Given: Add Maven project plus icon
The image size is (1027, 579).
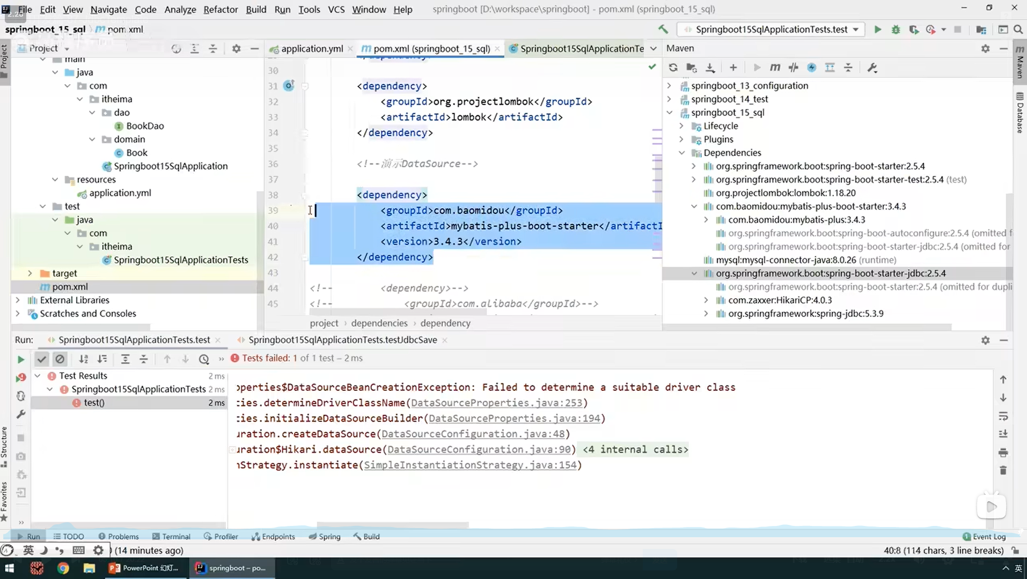Looking at the screenshot, I should point(733,68).
